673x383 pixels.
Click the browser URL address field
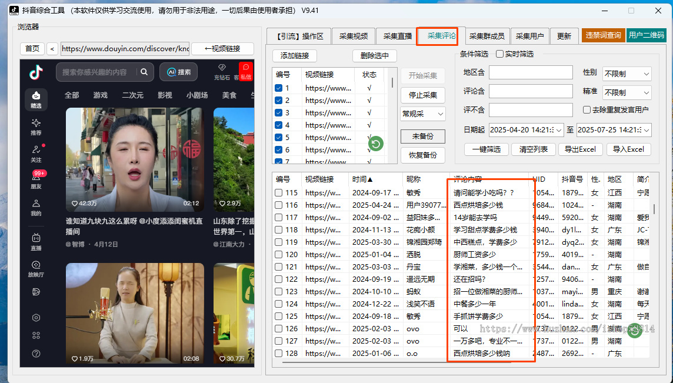125,48
